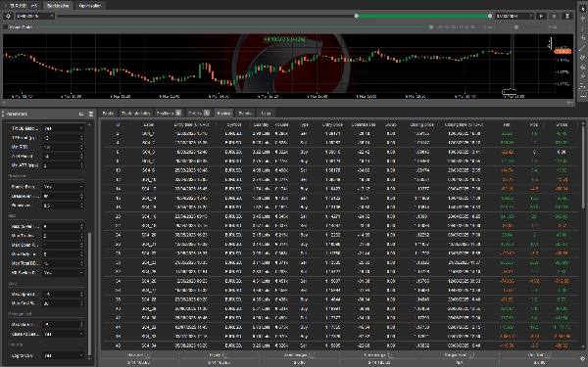Click the save parameters icon in Parameters header
Viewport: 588px width, 367px height.
click(x=91, y=114)
